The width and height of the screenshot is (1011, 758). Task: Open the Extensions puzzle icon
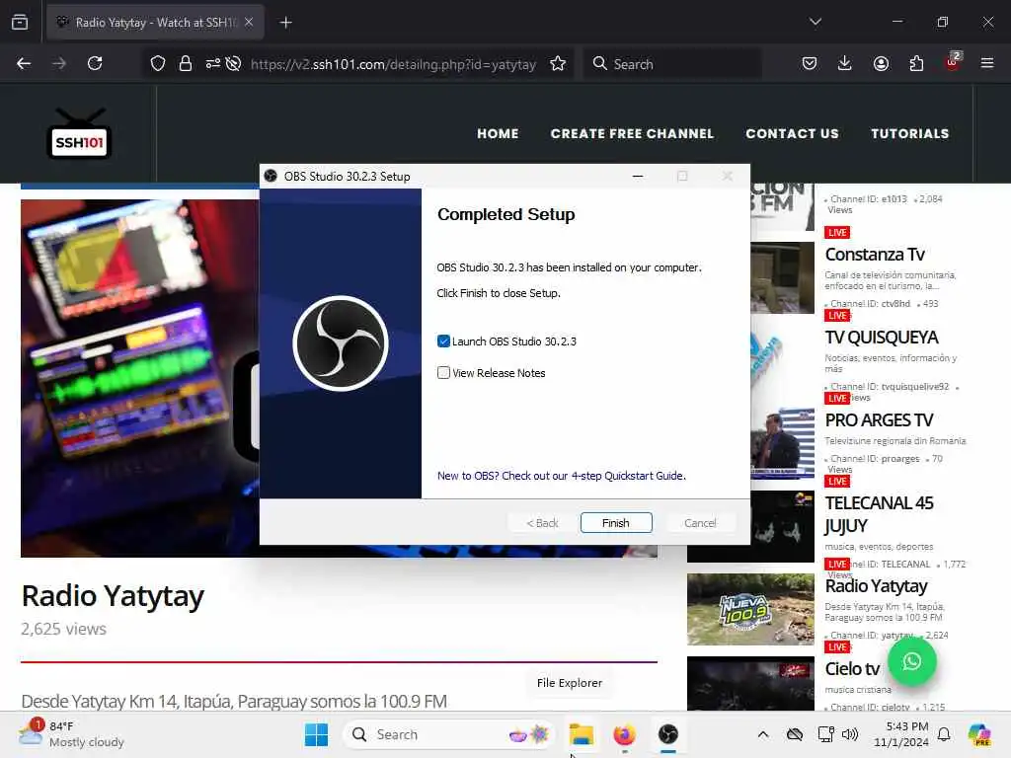[916, 63]
